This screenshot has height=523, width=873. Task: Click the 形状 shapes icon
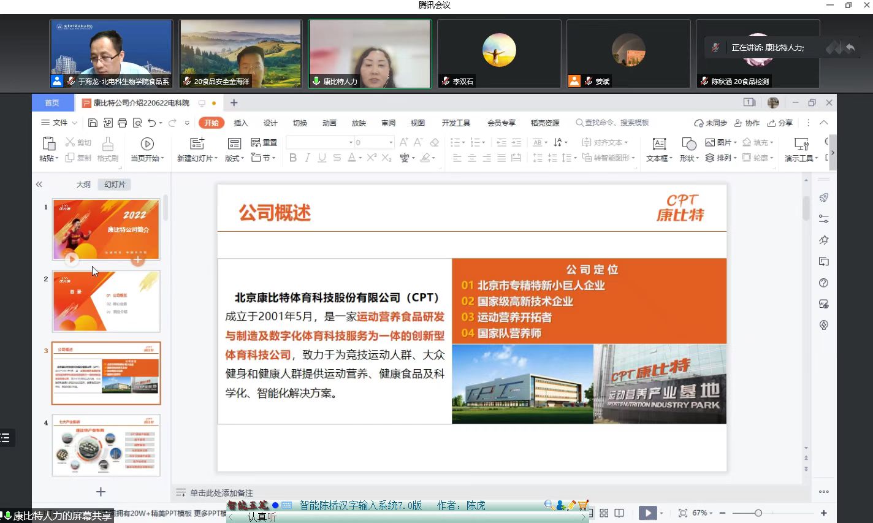(x=688, y=149)
